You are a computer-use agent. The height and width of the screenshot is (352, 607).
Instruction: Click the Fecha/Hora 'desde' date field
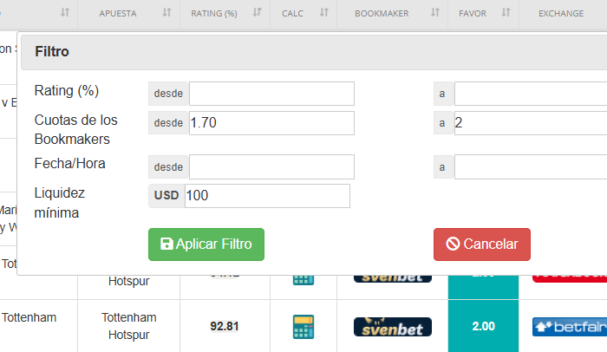[271, 166]
